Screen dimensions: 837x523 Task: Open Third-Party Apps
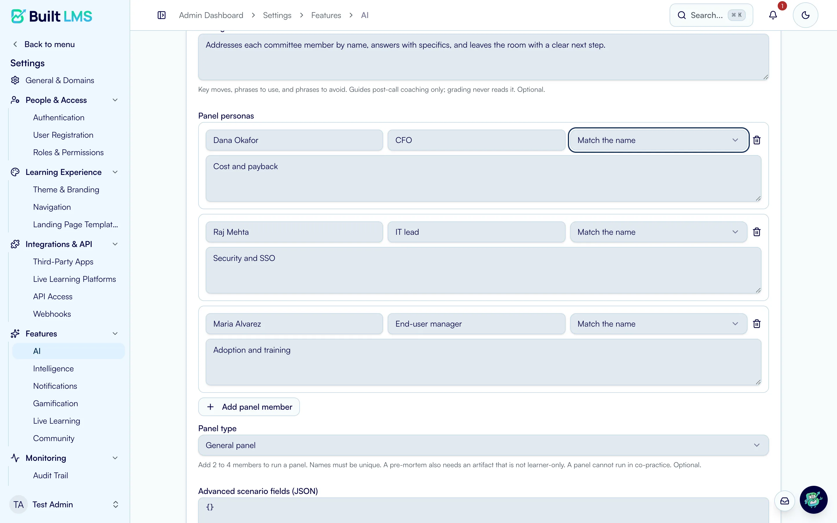pyautogui.click(x=63, y=261)
